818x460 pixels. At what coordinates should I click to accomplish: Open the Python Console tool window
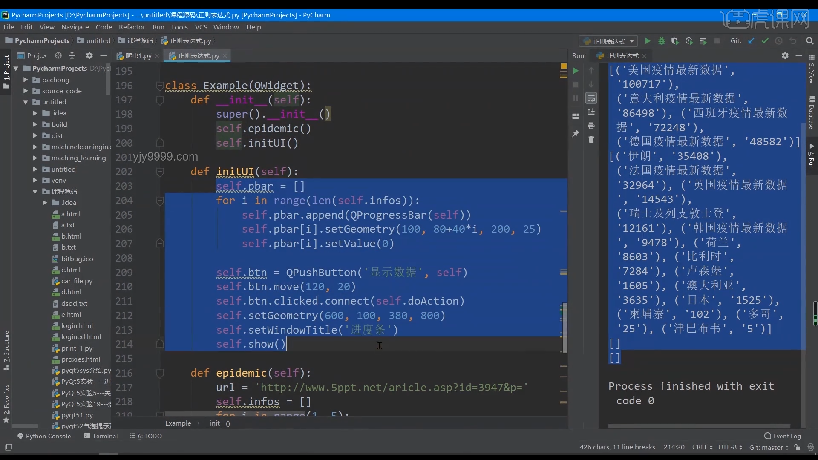pyautogui.click(x=44, y=436)
